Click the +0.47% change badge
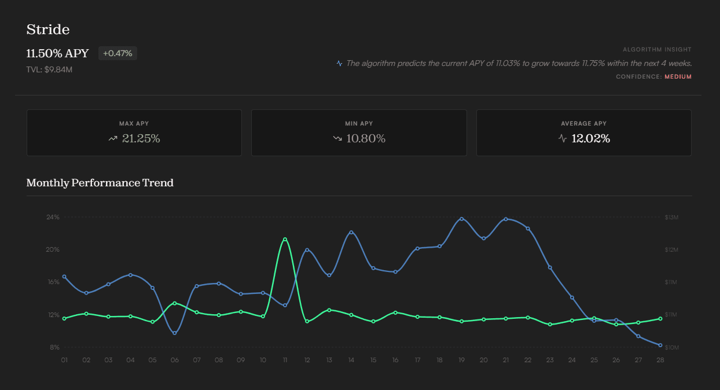Image resolution: width=720 pixels, height=390 pixels. point(117,53)
